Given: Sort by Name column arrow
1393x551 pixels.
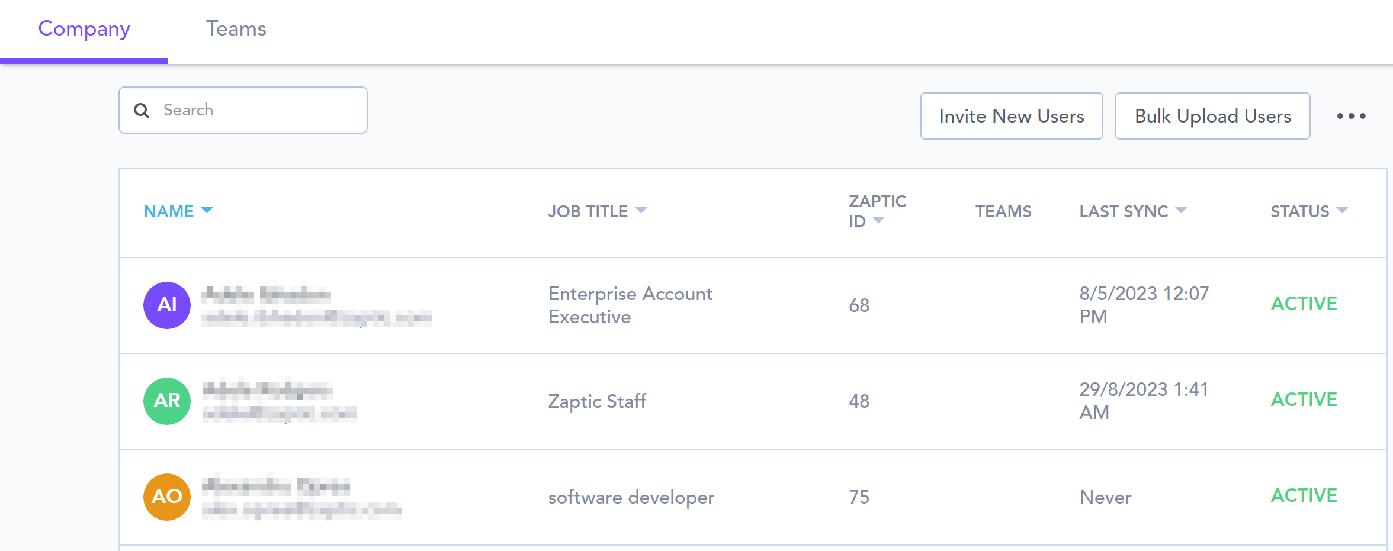Looking at the screenshot, I should point(207,211).
